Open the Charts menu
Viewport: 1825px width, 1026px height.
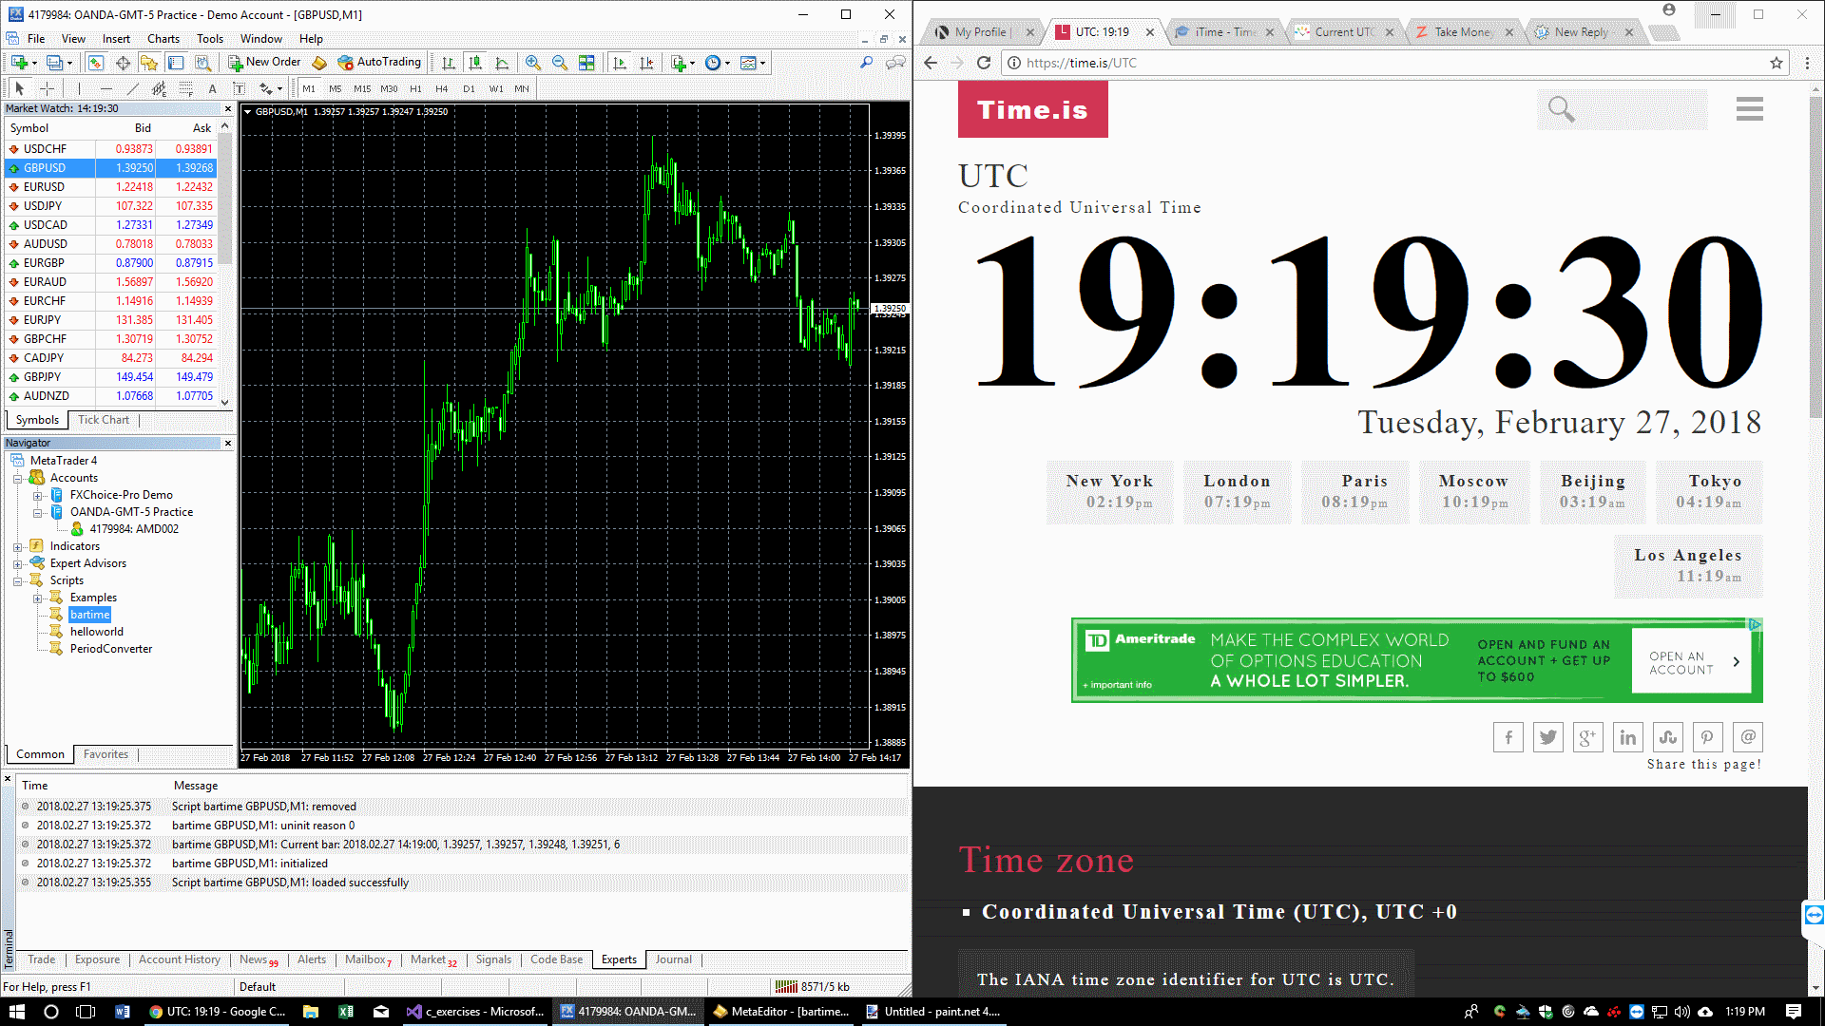click(x=163, y=39)
